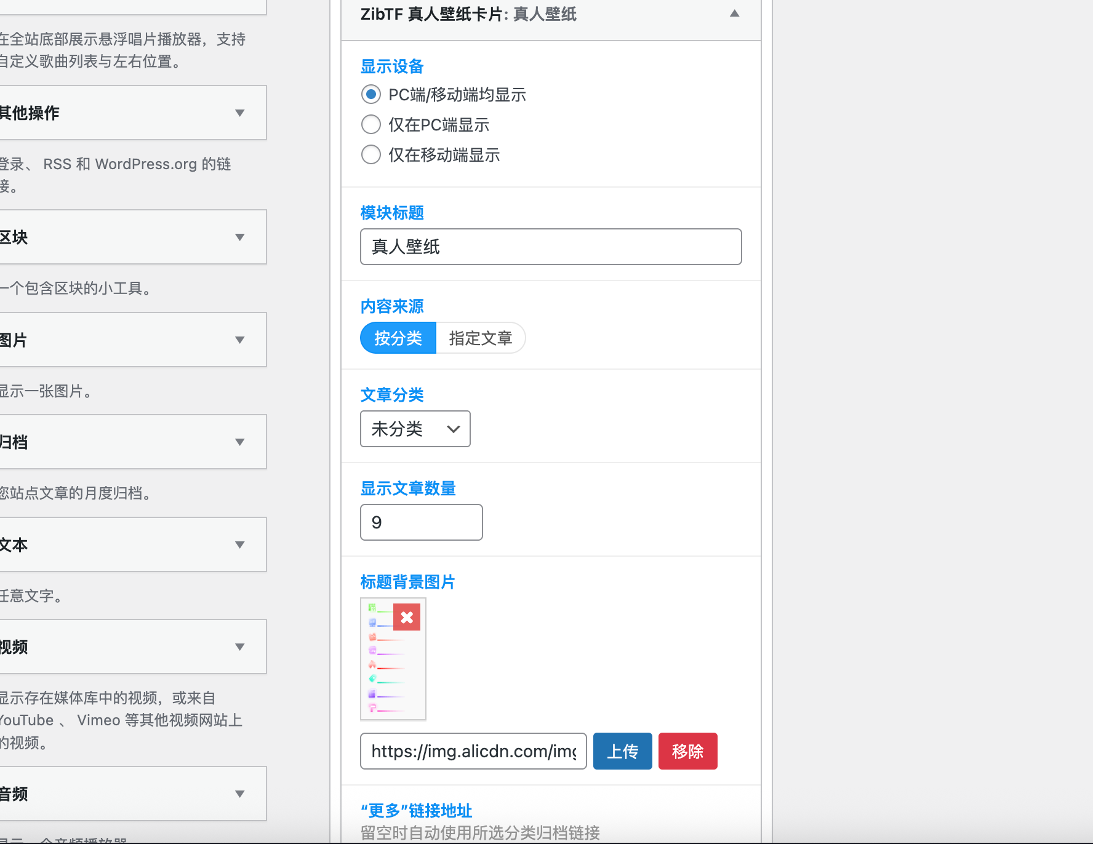Click the 上传 upload button

[622, 751]
